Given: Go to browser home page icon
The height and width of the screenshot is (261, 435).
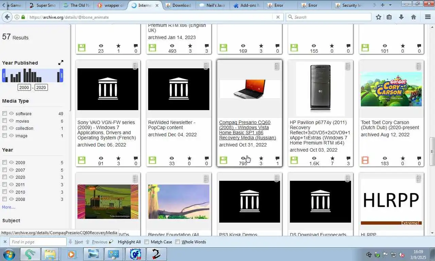Looking at the screenshot, I should tap(414, 17).
